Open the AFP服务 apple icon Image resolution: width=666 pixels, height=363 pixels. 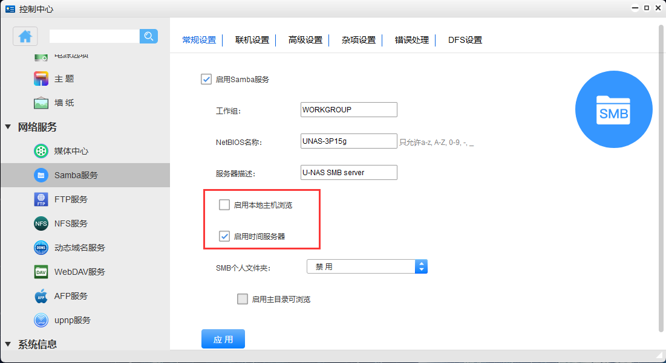pyautogui.click(x=41, y=296)
